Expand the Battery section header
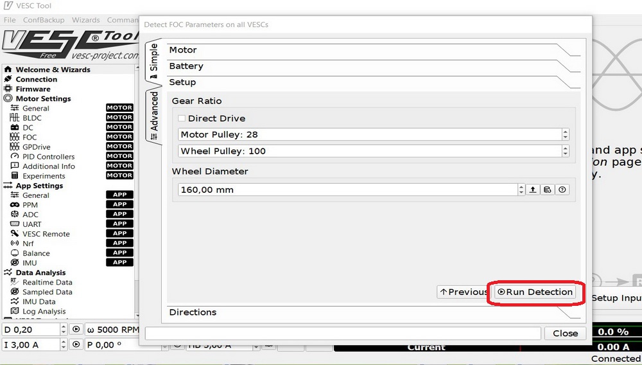The image size is (642, 365). point(186,66)
